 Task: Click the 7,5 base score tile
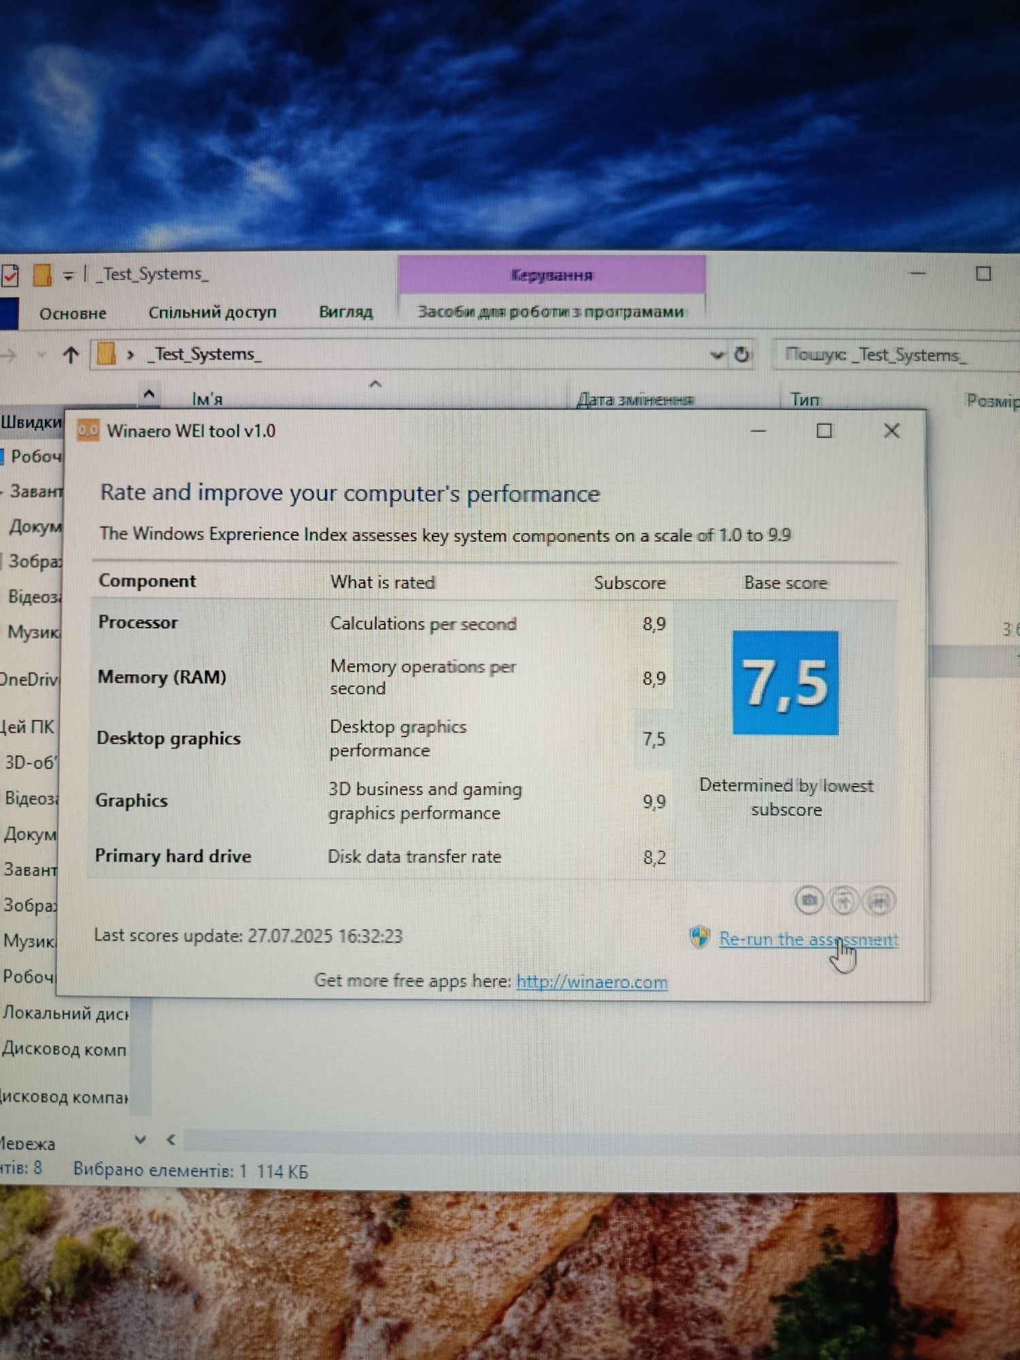(x=785, y=683)
